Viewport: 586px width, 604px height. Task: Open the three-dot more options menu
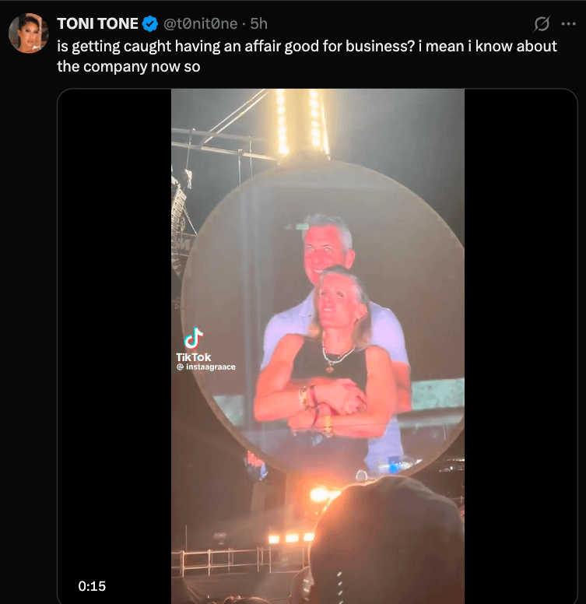coord(568,24)
